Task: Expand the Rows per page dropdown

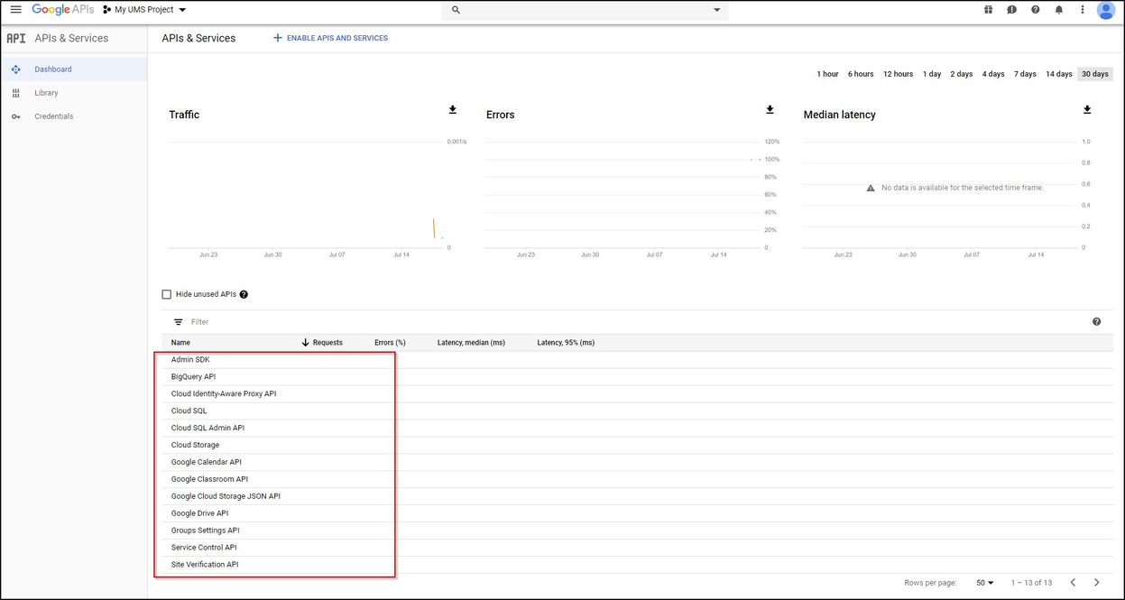Action: tap(985, 583)
